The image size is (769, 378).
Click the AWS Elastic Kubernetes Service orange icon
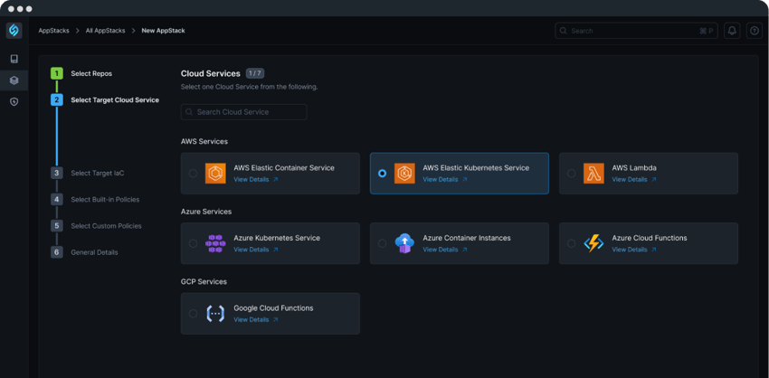tap(404, 174)
